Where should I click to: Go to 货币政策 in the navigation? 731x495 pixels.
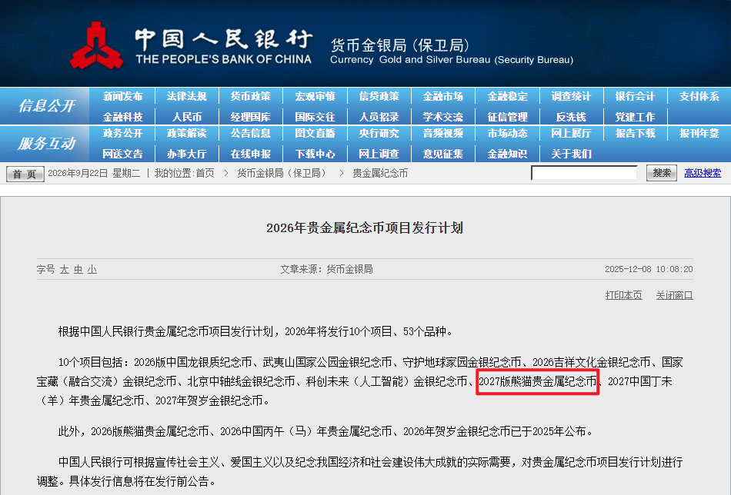[x=250, y=96]
